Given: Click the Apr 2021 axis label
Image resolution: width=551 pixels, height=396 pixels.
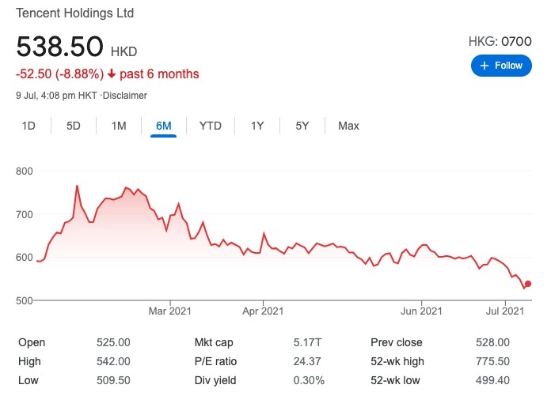Looking at the screenshot, I should pyautogui.click(x=262, y=311).
